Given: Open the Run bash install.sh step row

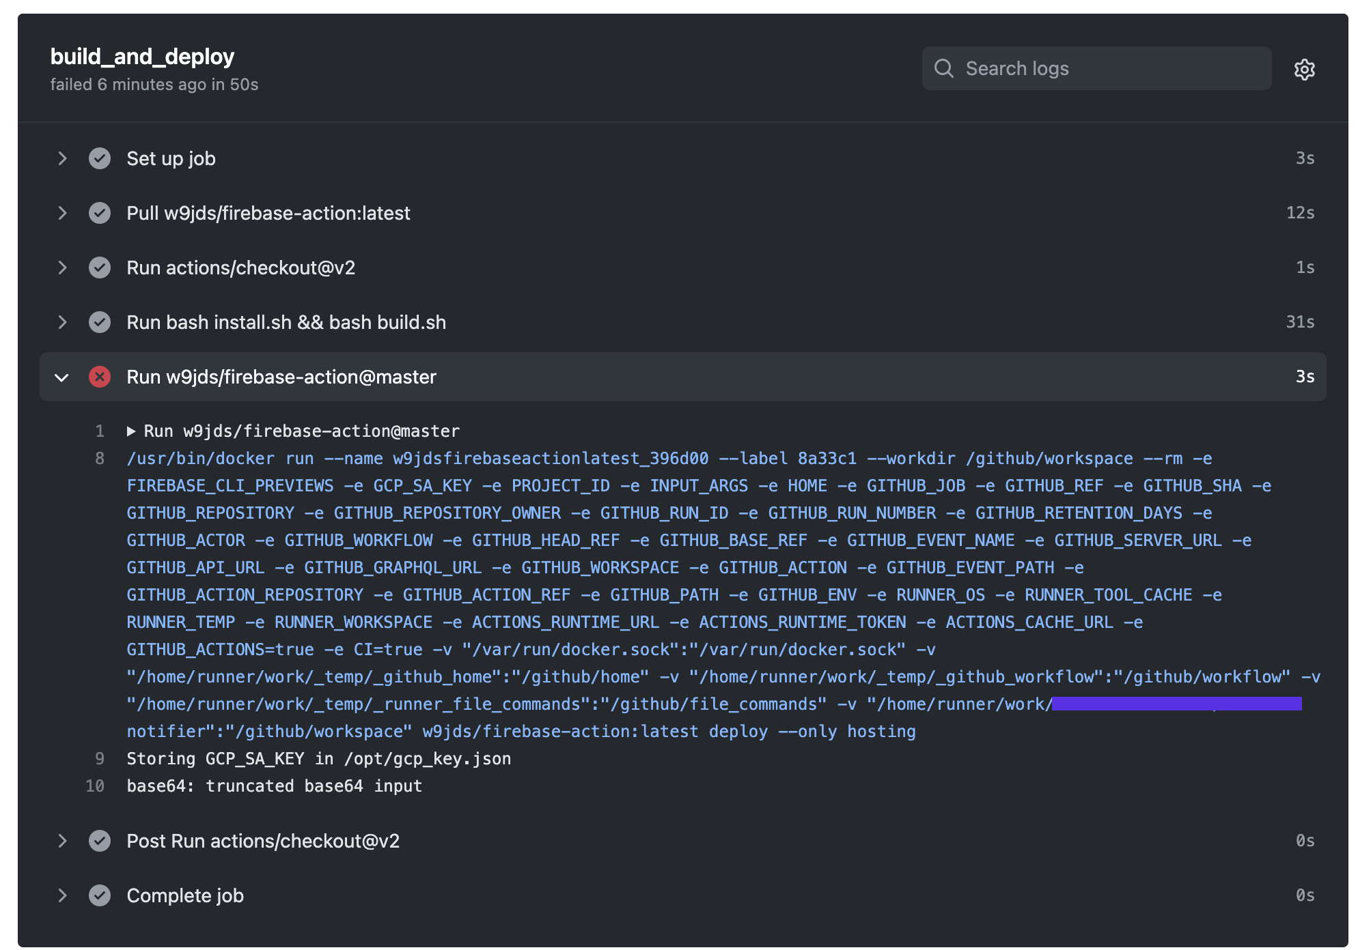Looking at the screenshot, I should point(286,322).
